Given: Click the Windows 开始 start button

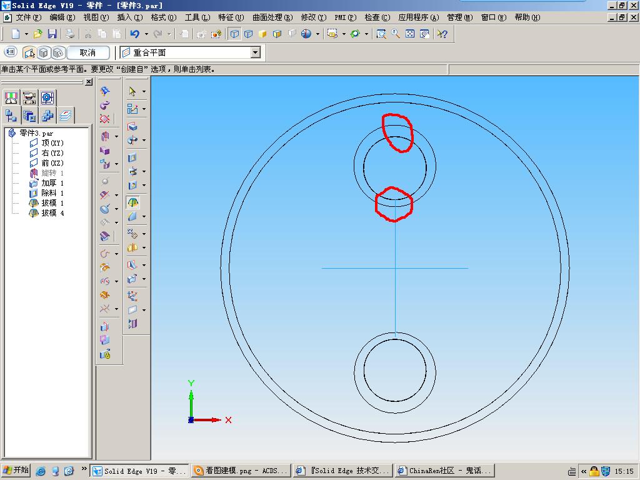Looking at the screenshot, I should 16,470.
